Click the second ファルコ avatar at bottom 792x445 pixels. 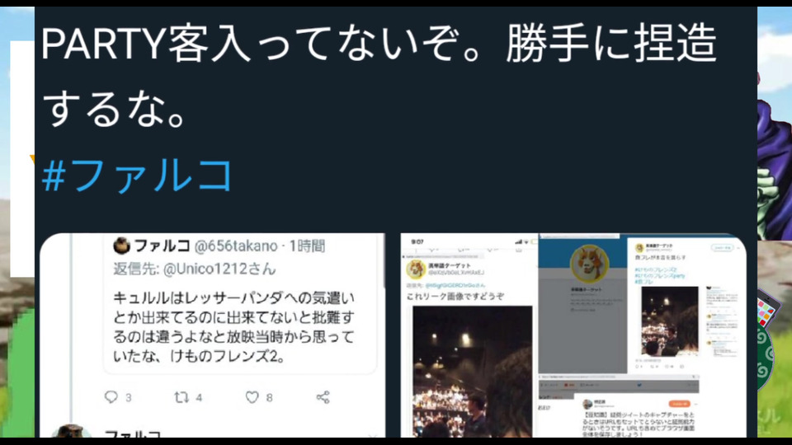72,431
